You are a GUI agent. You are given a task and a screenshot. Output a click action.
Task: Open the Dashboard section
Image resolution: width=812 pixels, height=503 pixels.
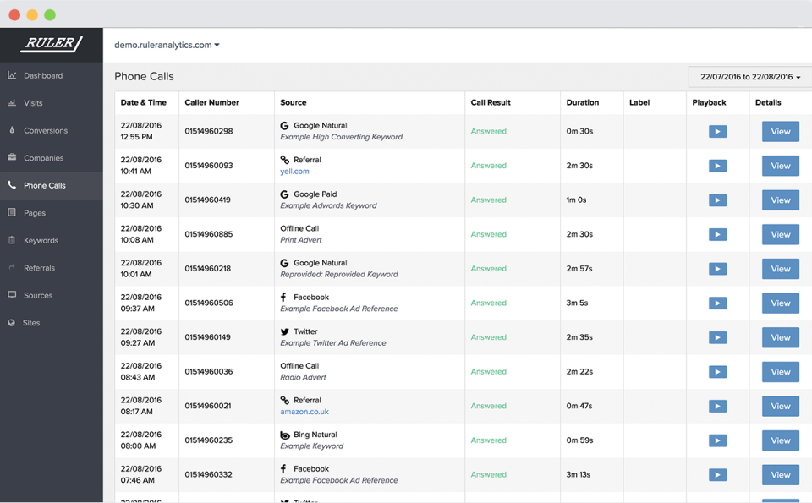point(40,75)
